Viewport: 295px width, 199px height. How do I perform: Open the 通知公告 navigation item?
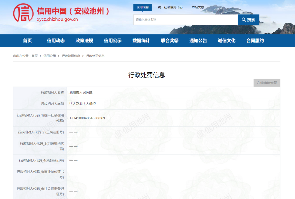pos(198,41)
